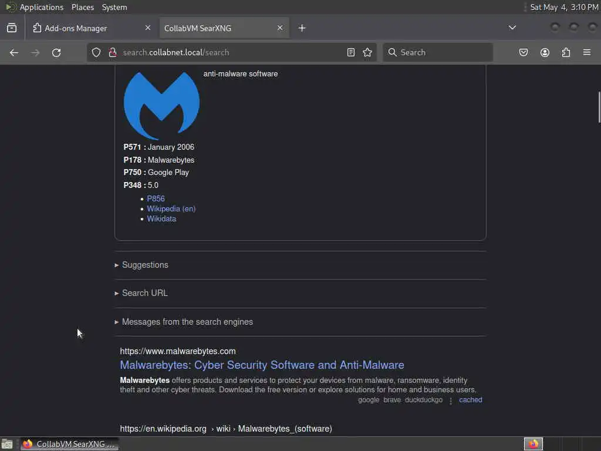Image resolution: width=601 pixels, height=451 pixels.
Task: Close the Add-ons Manager tab
Action: (x=147, y=28)
